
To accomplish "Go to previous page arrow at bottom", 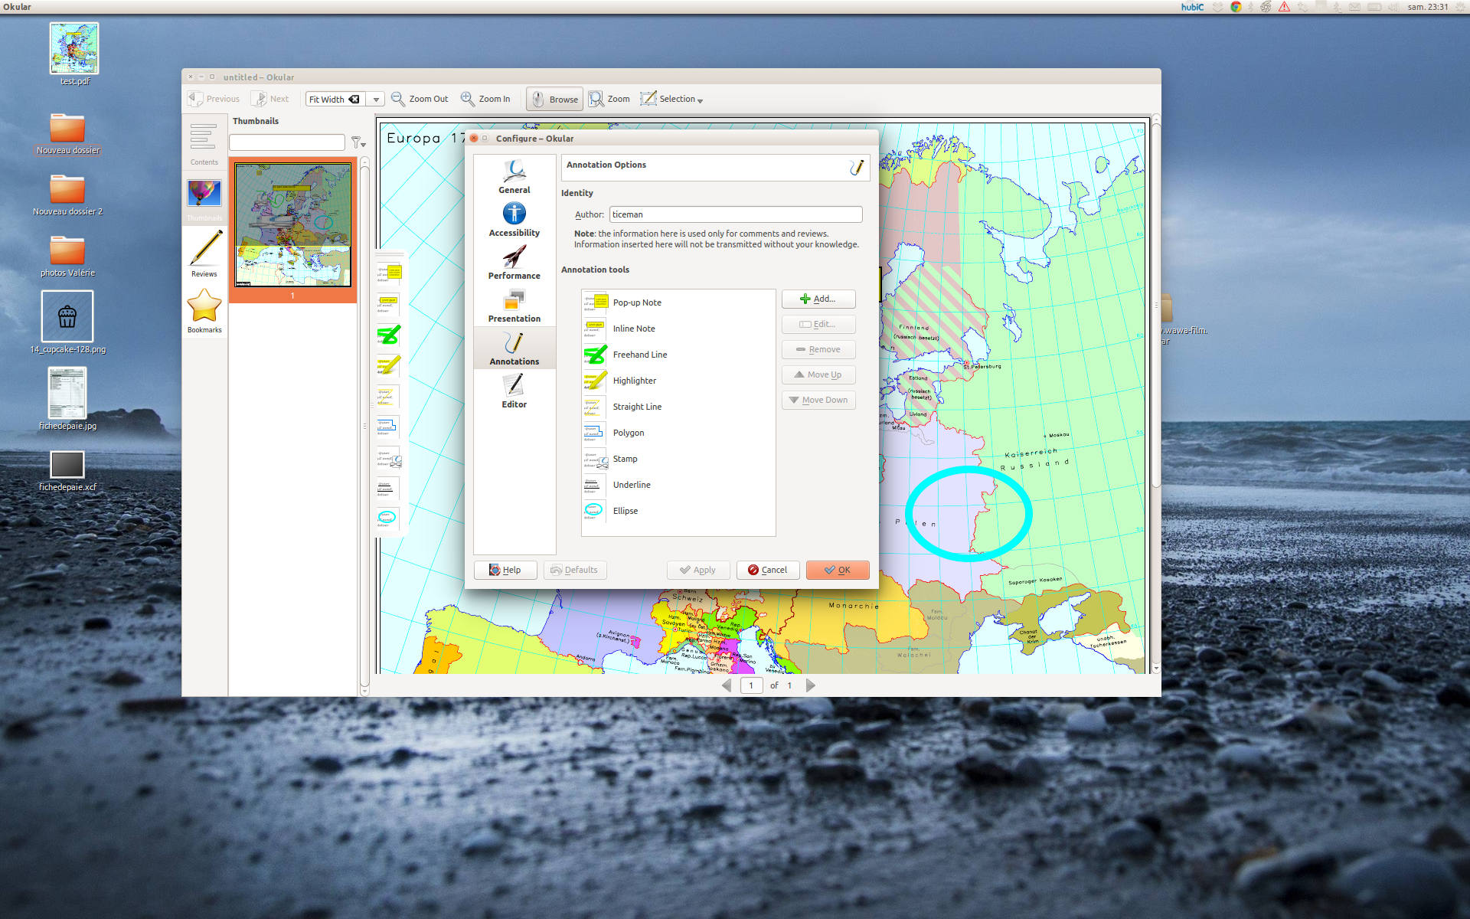I will click(x=727, y=685).
